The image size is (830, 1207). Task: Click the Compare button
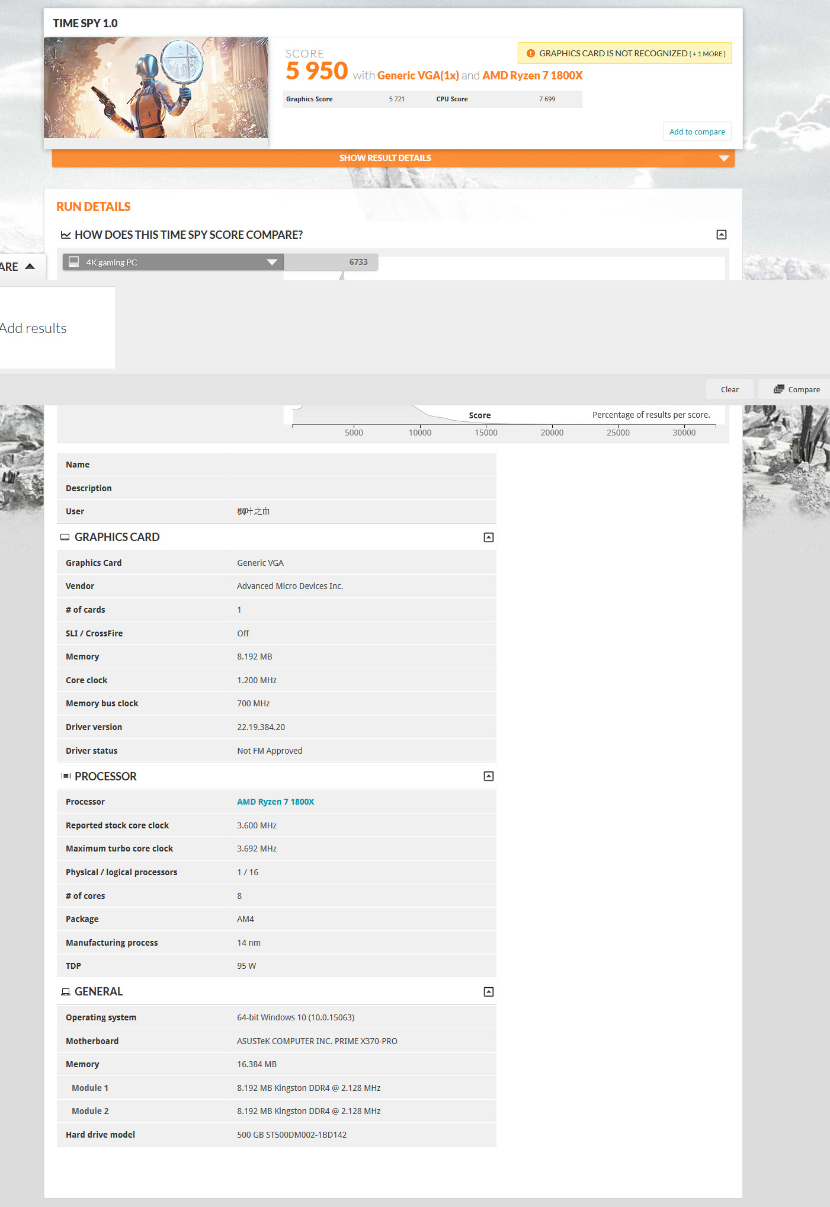(796, 389)
